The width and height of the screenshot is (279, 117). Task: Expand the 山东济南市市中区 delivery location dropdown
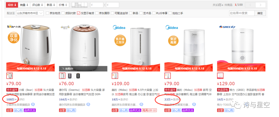[x=30, y=13]
